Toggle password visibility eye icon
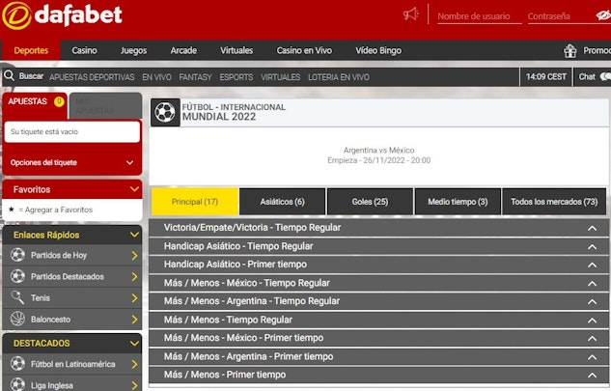This screenshot has width=611, height=391. (x=603, y=15)
